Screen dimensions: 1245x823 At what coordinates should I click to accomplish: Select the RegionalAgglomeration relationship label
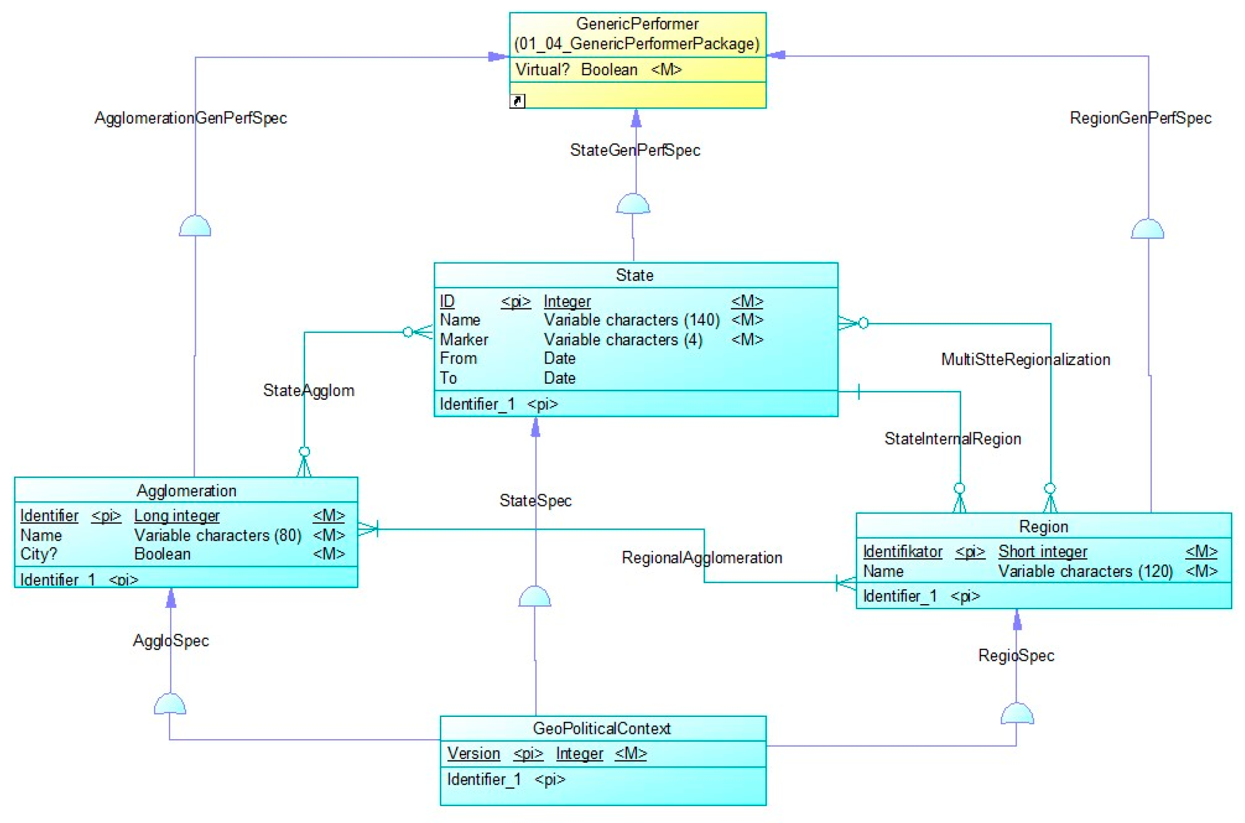point(701,558)
